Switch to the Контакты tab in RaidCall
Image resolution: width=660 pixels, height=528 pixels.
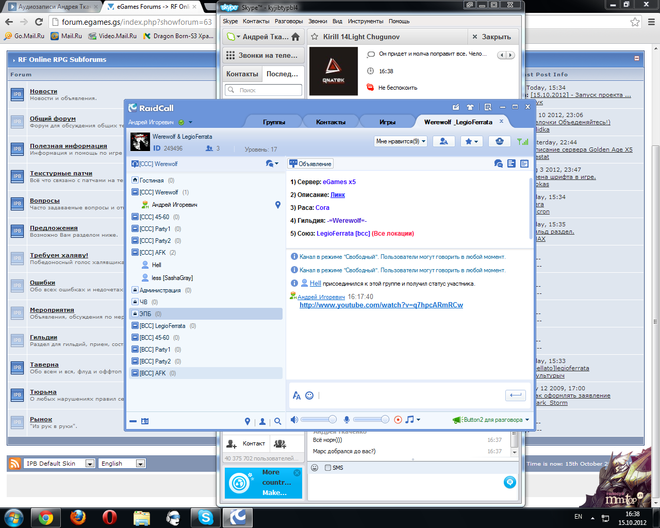pos(331,122)
